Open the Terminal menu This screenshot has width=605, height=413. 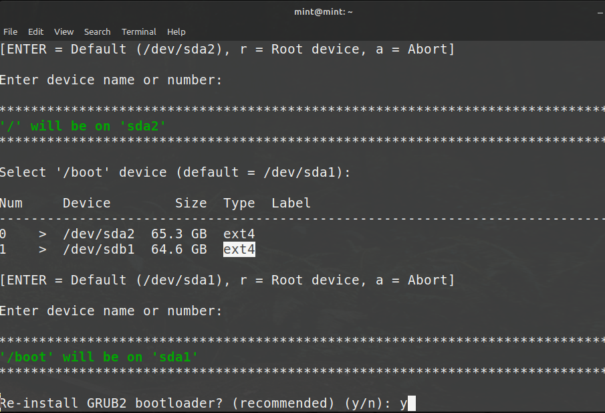(x=138, y=31)
